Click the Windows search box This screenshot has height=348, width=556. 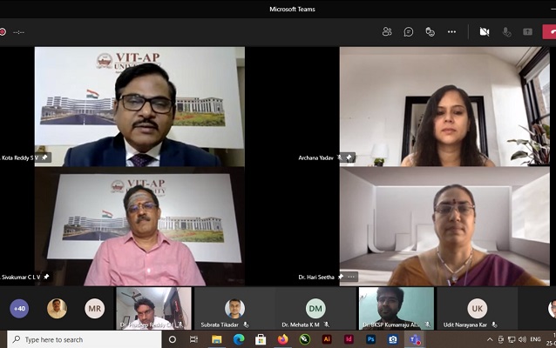click(83, 339)
